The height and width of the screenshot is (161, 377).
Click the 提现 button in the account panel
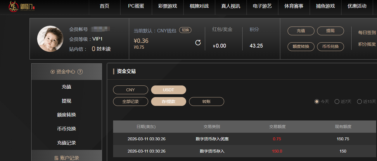pos(330,31)
